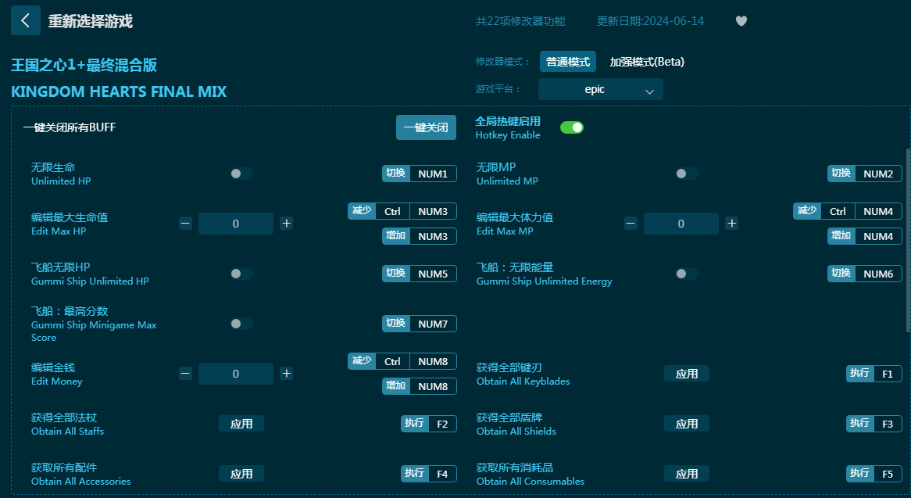
Task: Click minus icon for Edit Max MP
Action: pyautogui.click(x=631, y=223)
